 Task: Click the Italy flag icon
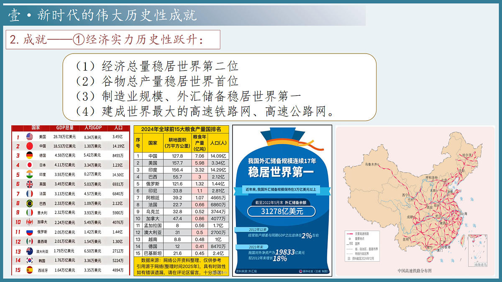tap(30, 213)
